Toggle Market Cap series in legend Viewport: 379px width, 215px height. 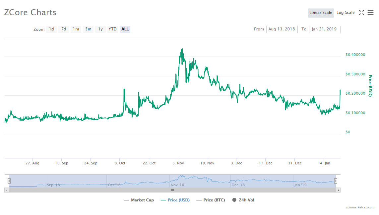[x=139, y=200]
